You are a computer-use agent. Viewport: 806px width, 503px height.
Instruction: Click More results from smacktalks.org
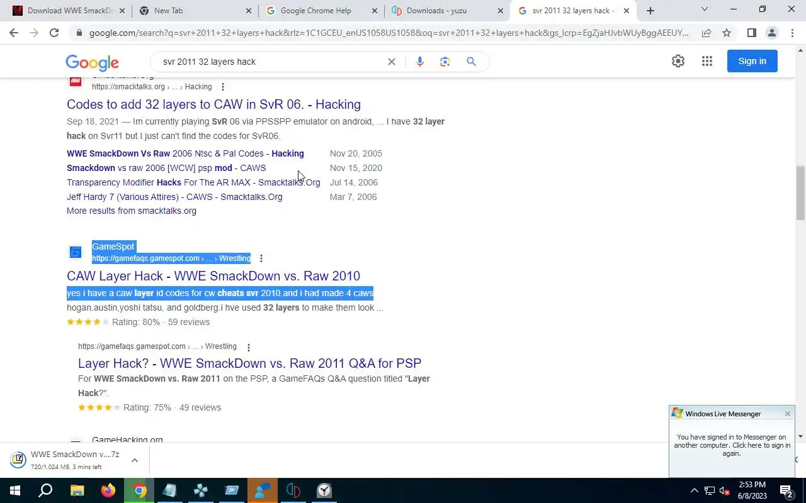[x=132, y=211]
